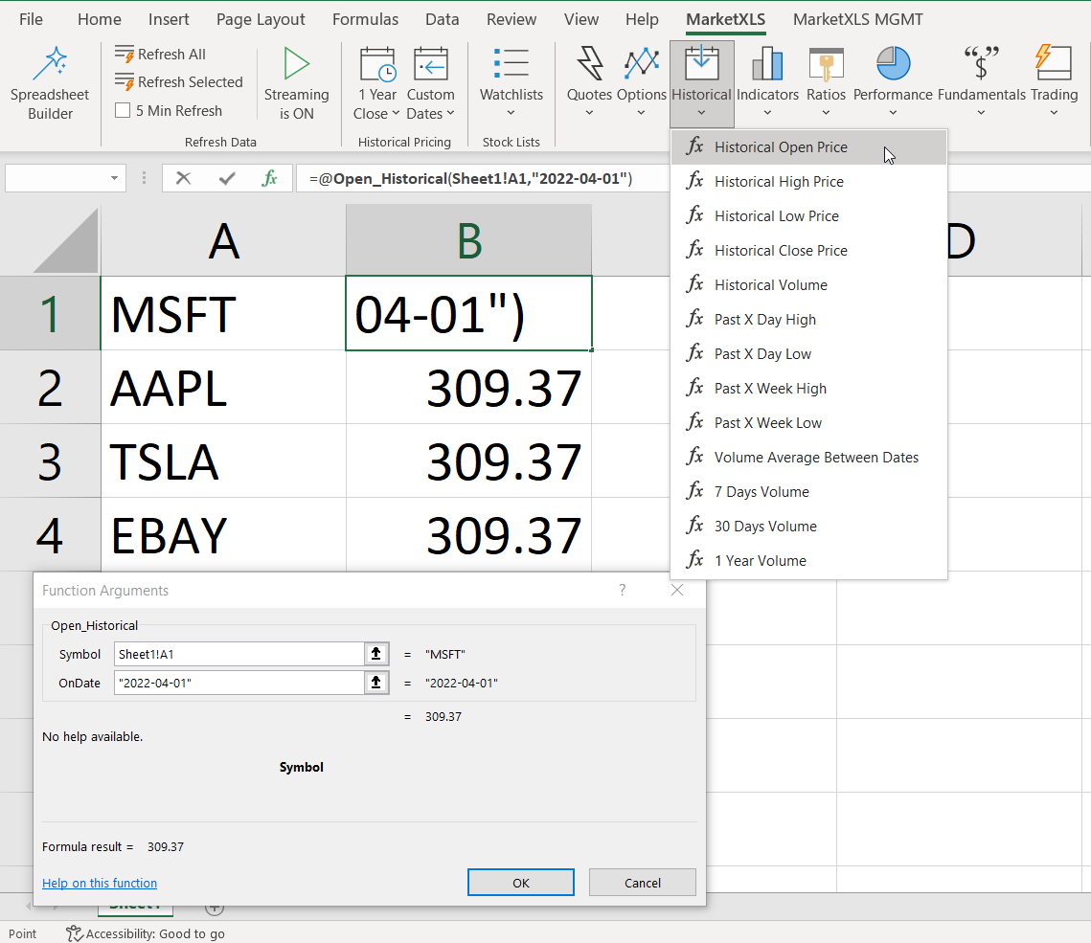Open the Help on this function link
Image resolution: width=1091 pixels, height=943 pixels.
[x=100, y=884]
